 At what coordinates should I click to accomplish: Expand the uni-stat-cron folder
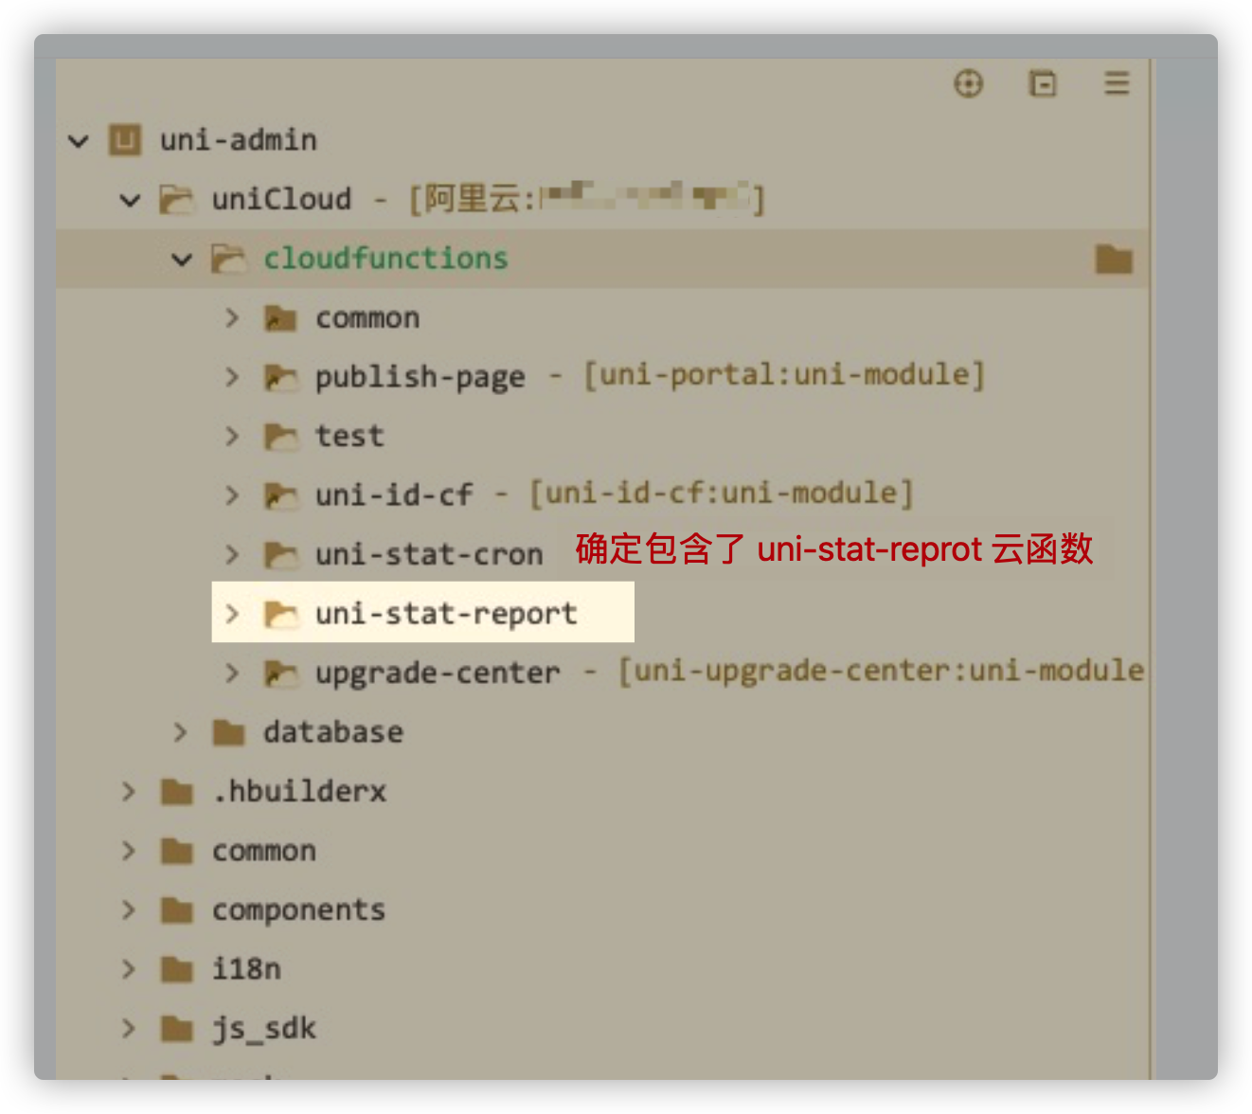click(x=232, y=555)
